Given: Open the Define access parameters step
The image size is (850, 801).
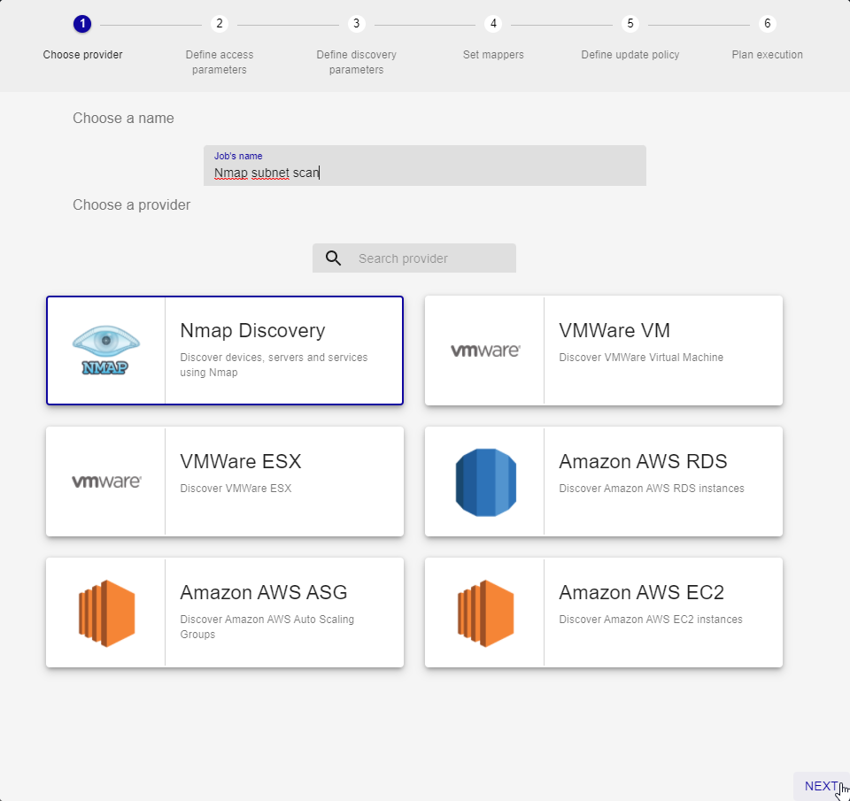Looking at the screenshot, I should coord(220,62).
